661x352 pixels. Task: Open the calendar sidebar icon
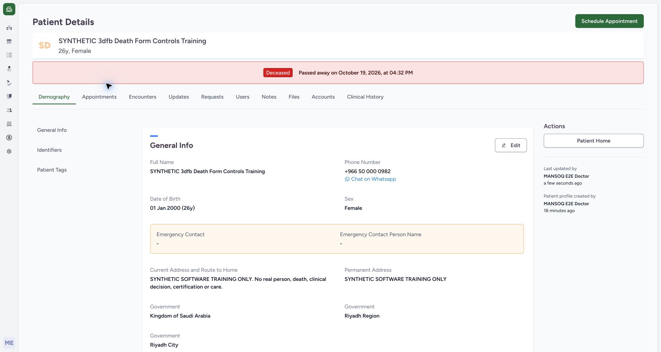pos(9,41)
